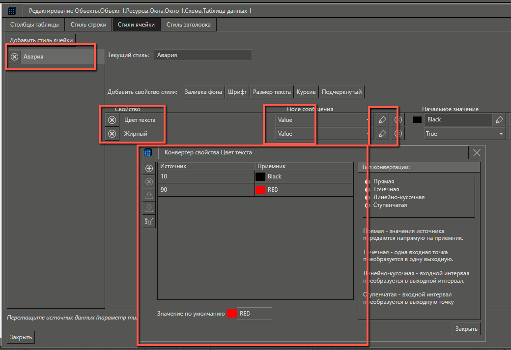Remove the Авария cell style
The height and width of the screenshot is (350, 511).
point(15,57)
